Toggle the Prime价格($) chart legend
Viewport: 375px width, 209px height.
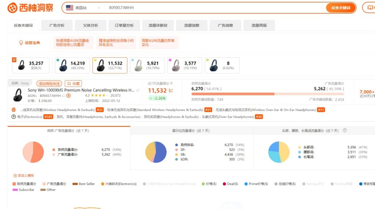click(x=256, y=184)
